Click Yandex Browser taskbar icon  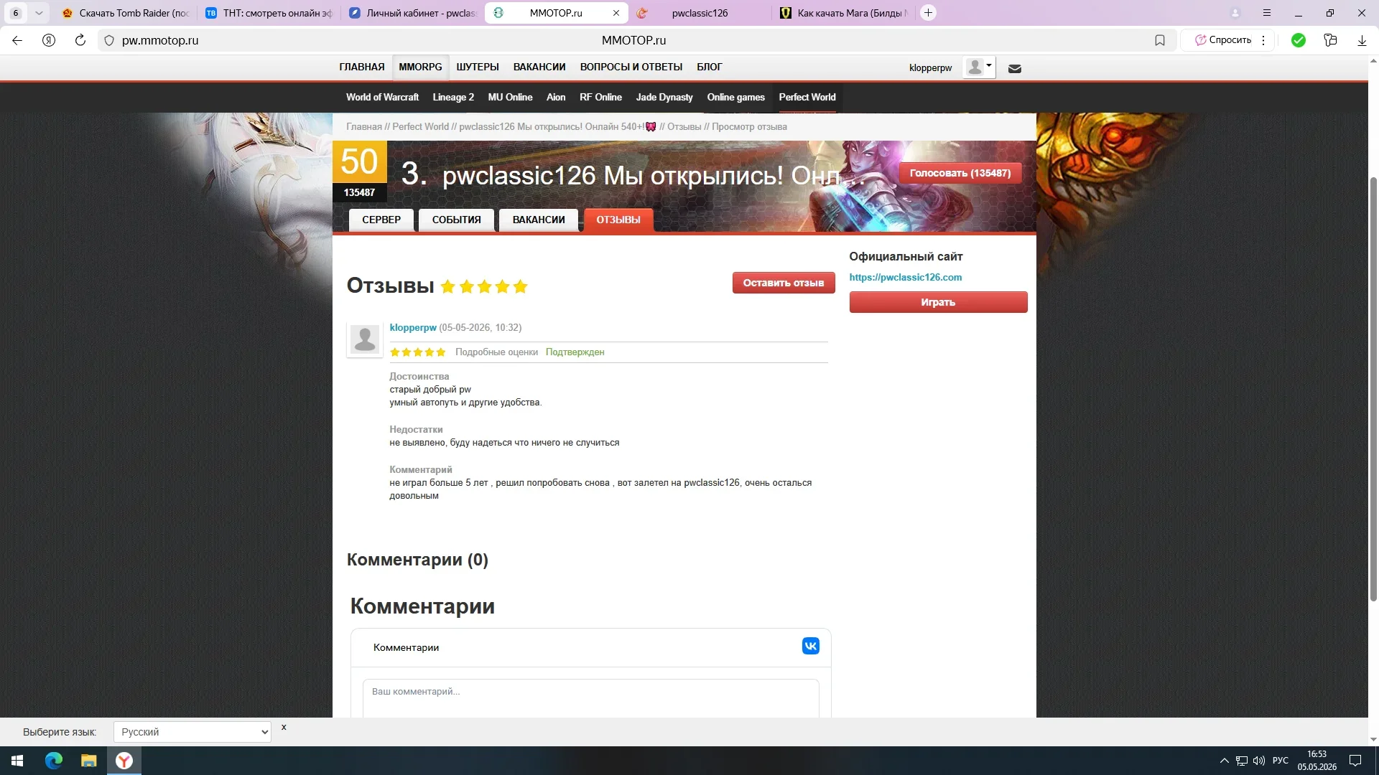(124, 761)
